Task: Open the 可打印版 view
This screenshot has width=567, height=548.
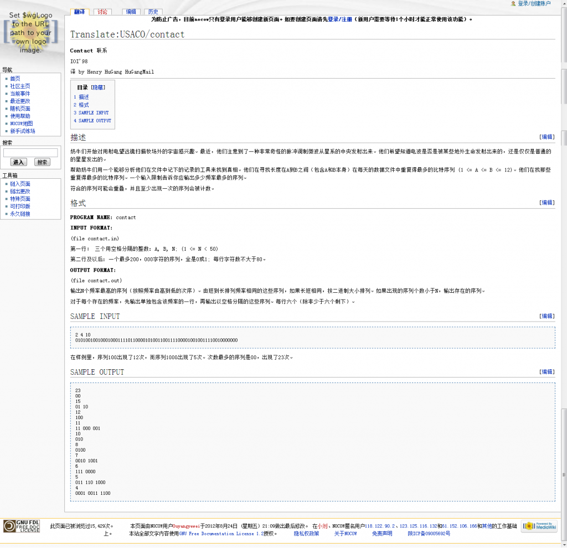Action: (x=20, y=206)
